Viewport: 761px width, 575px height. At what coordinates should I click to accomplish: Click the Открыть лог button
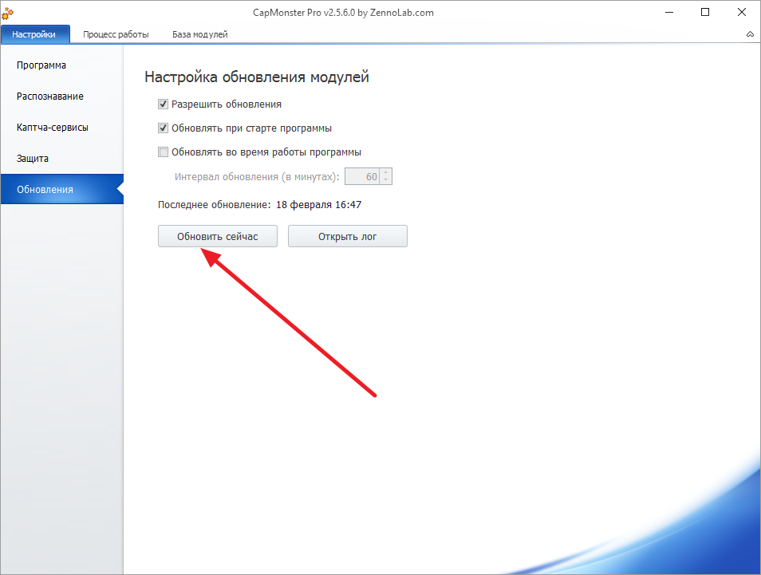[x=348, y=236]
